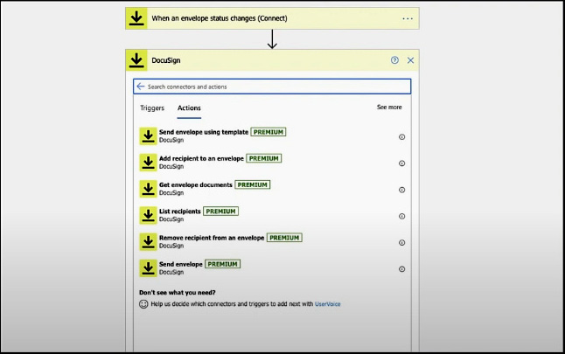Show info for the plain Send envelope action

click(x=401, y=269)
